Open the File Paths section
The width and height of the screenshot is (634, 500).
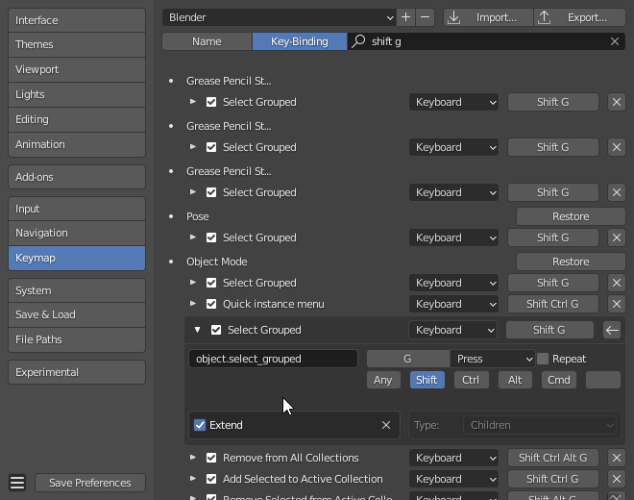77,339
